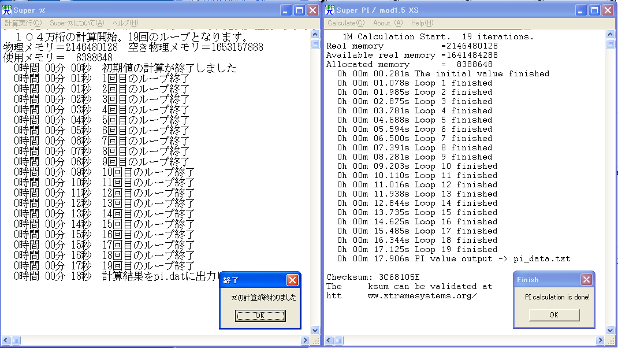
Task: Open the ヘルプ(H) menu
Action: pyautogui.click(x=125, y=23)
